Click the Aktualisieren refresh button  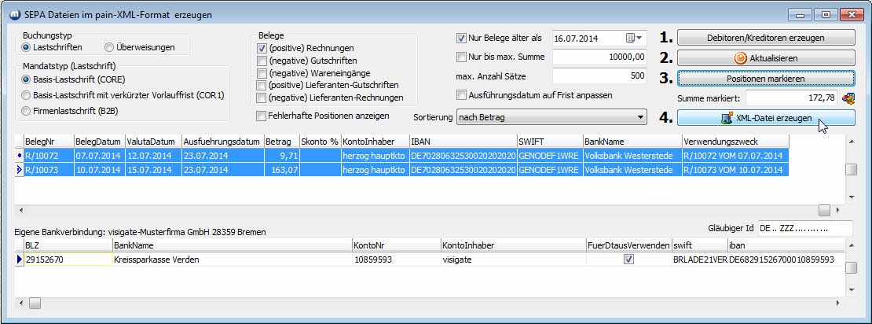click(x=766, y=58)
